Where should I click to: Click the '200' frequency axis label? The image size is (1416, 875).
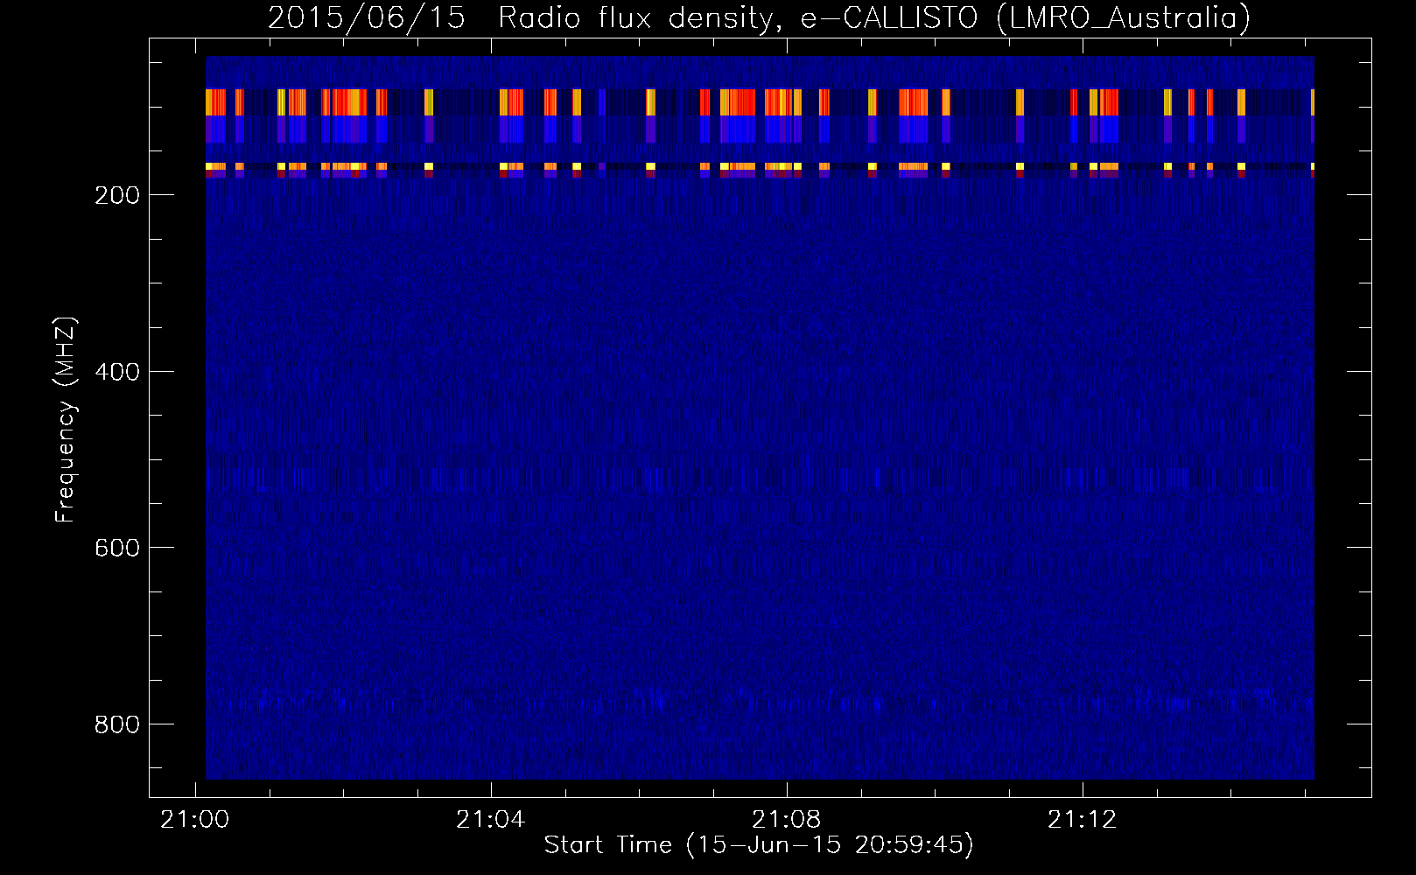117,195
